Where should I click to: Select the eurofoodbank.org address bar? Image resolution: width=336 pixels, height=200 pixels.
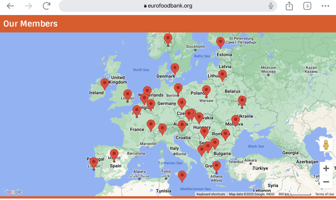pyautogui.click(x=168, y=6)
